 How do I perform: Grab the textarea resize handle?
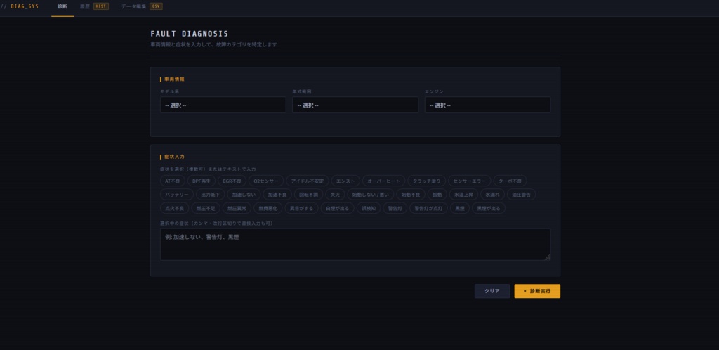coord(548,257)
